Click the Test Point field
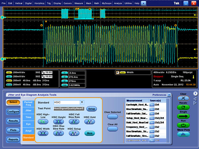This screenshot has width=199, height=149. click(x=69, y=108)
